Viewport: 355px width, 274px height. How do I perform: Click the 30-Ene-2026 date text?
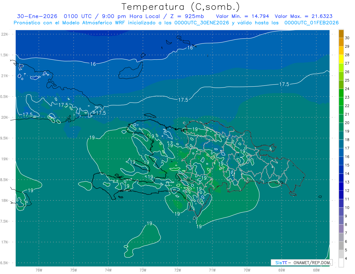(x=37, y=17)
